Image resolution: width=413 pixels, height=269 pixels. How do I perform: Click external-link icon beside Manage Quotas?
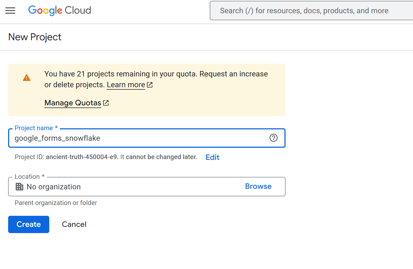click(106, 103)
